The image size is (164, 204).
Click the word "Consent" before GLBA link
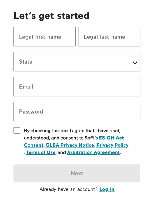point(34,145)
